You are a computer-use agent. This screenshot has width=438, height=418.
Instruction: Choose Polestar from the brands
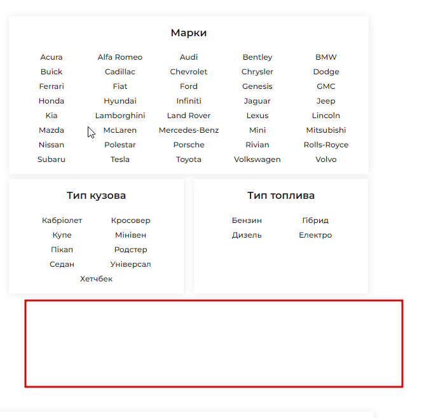[120, 145]
